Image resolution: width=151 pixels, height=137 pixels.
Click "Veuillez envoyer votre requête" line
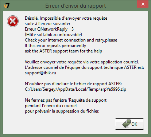coord(82,62)
